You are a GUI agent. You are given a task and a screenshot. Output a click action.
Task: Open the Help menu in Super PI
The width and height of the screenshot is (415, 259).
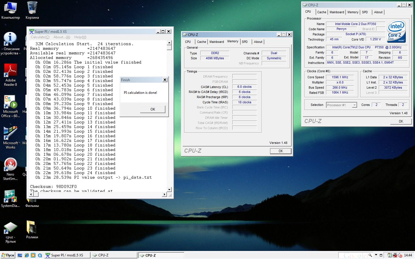pyautogui.click(x=80, y=37)
